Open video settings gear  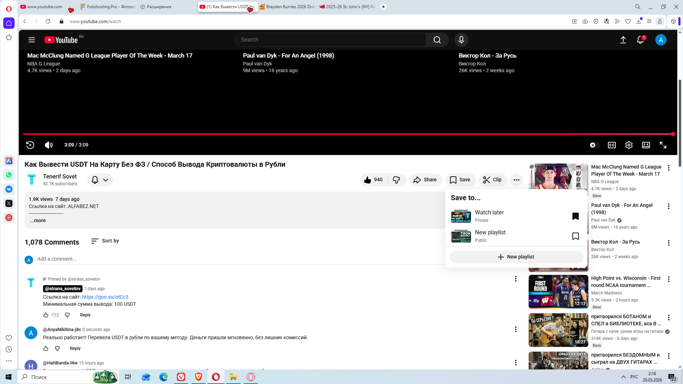[x=629, y=145]
